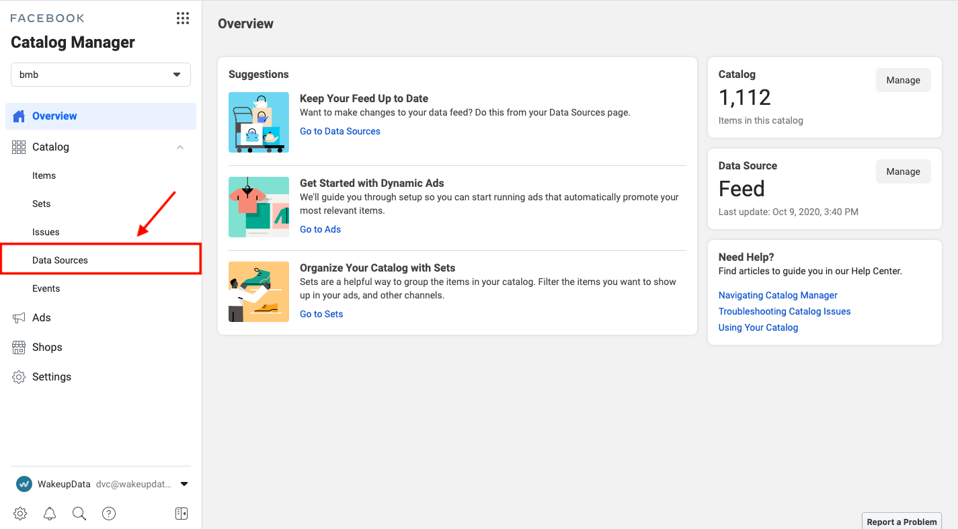Open Sets under Catalog
The width and height of the screenshot is (958, 529).
pyautogui.click(x=41, y=204)
